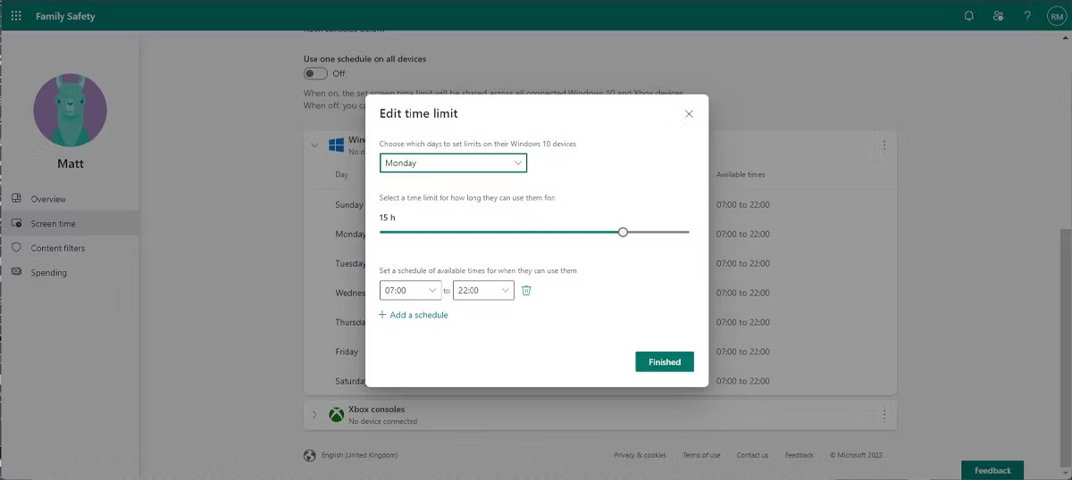Click the Xbox consoles logo icon
Image resolution: width=1072 pixels, height=480 pixels.
pos(336,415)
